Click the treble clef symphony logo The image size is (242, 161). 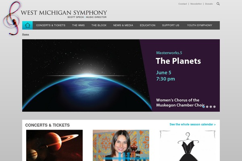pos(12,18)
